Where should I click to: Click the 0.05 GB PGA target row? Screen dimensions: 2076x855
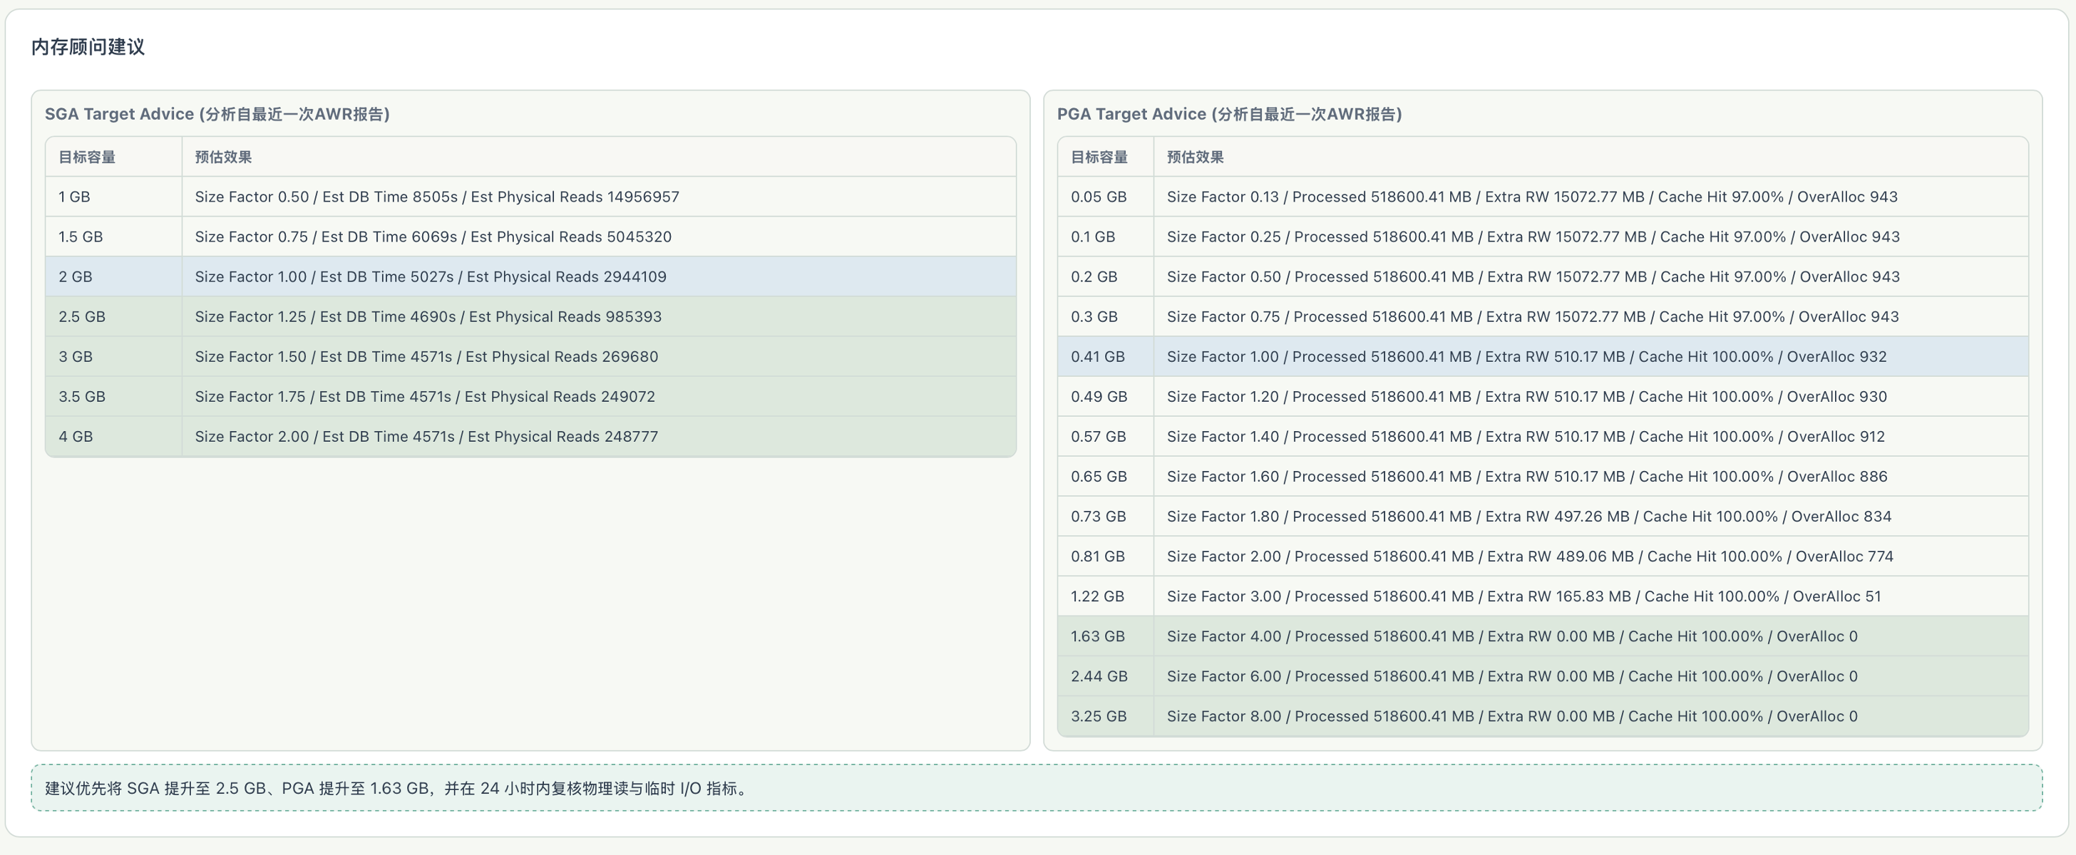coord(1543,197)
